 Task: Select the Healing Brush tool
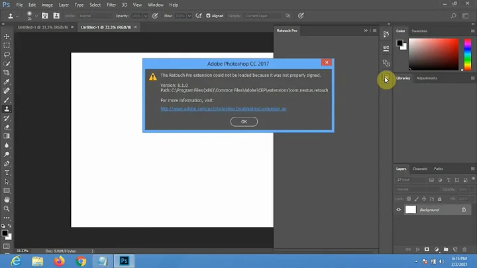(x=7, y=91)
